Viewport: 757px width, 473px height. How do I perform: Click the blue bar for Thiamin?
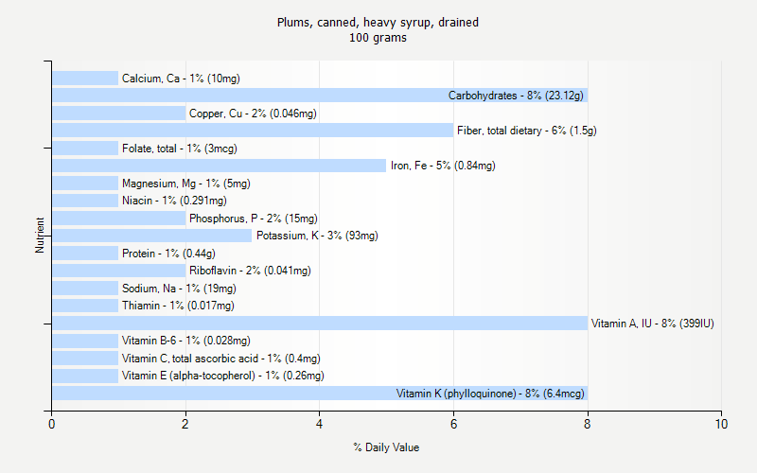(85, 306)
